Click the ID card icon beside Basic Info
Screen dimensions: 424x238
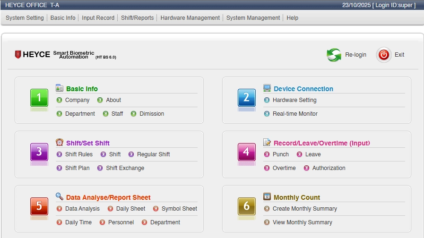60,88
